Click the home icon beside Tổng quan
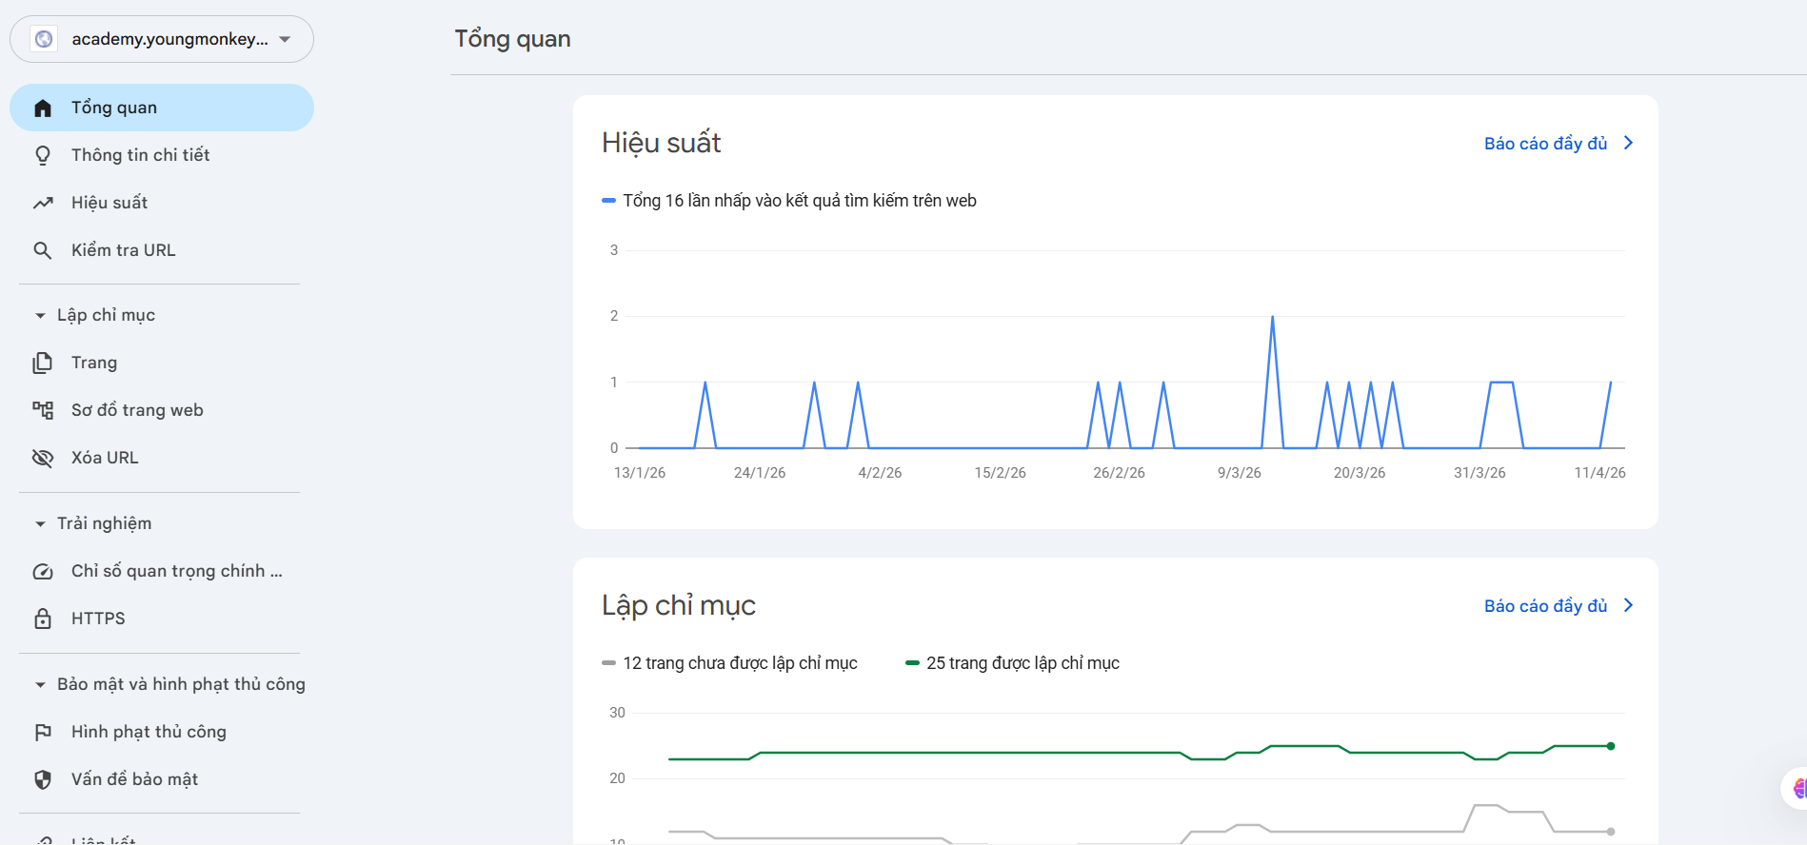This screenshot has height=845, width=1807. coord(43,108)
